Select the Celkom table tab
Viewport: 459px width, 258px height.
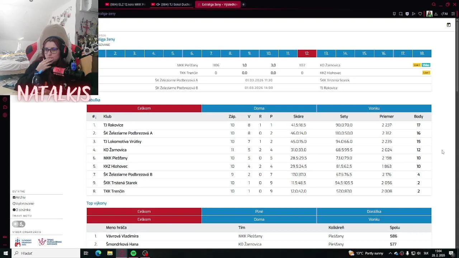[x=144, y=108]
